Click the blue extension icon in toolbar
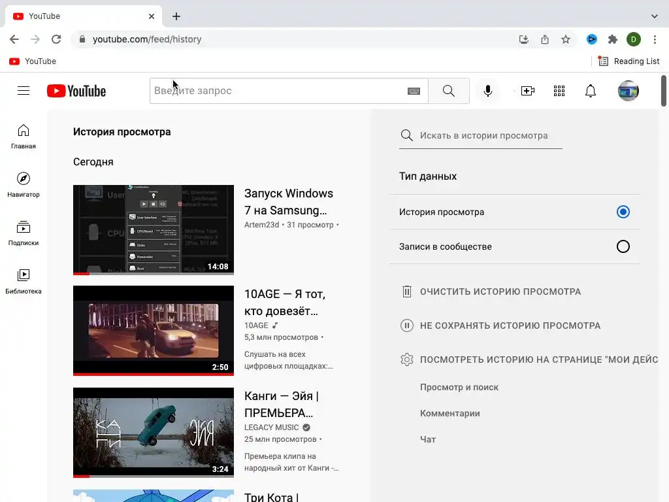Screen dimensions: 669x502 [x=592, y=39]
